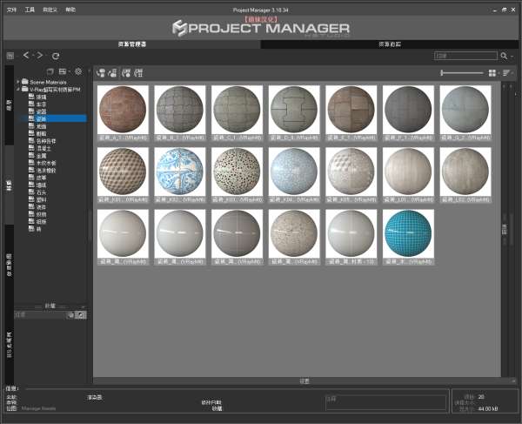This screenshot has height=424, width=522.
Task: Select the L02 beige tile thumbnail
Action: [x=465, y=172]
